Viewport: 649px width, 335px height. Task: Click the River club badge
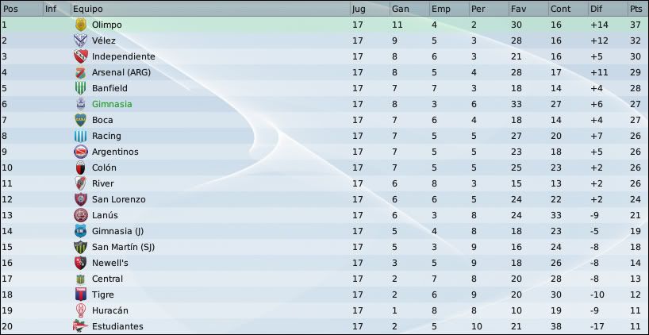[80, 183]
